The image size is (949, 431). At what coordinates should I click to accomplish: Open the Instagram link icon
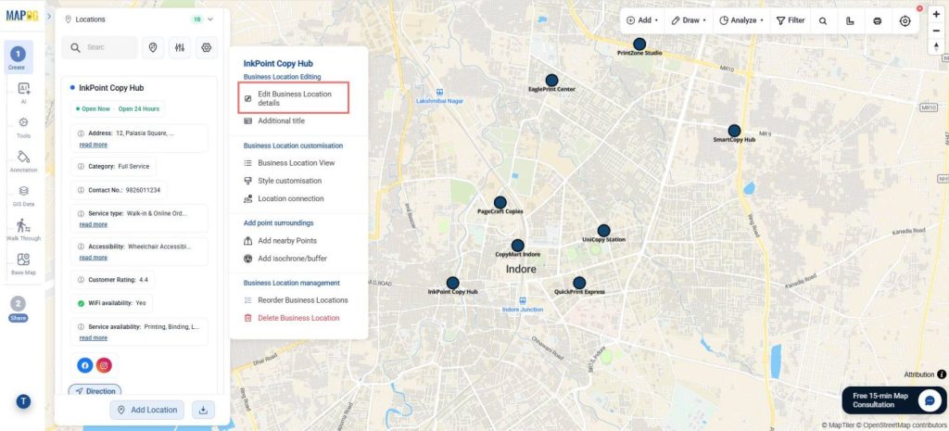pos(104,365)
